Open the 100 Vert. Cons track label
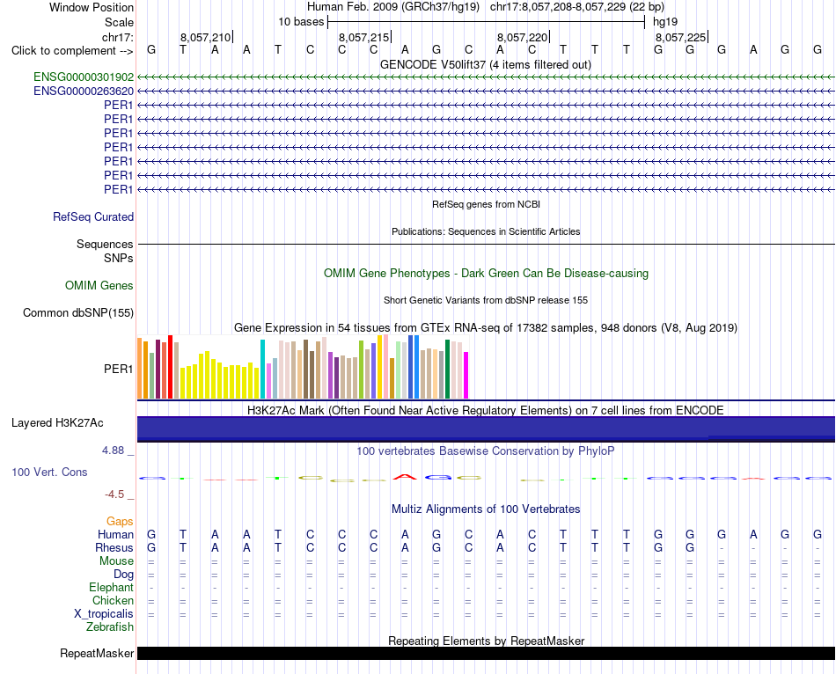This screenshot has height=674, width=836. tap(49, 472)
